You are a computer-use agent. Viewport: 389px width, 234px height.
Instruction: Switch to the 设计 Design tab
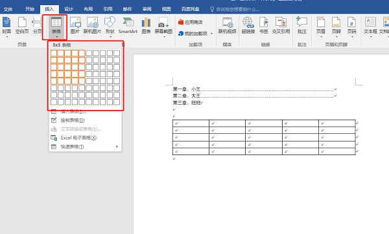click(x=69, y=9)
